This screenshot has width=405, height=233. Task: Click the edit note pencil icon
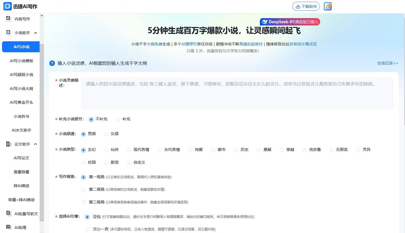coord(328,6)
